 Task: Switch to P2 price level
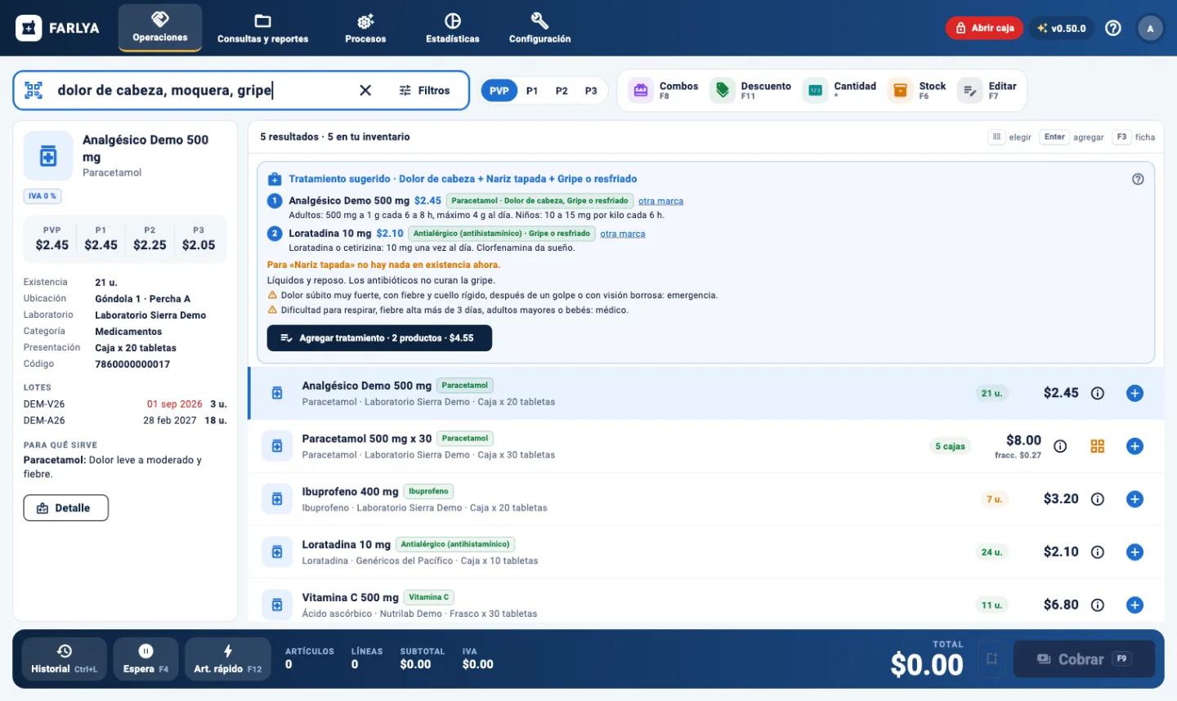(562, 91)
